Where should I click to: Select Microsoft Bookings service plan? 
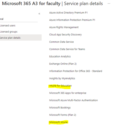pyautogui.click(x=60, y=108)
